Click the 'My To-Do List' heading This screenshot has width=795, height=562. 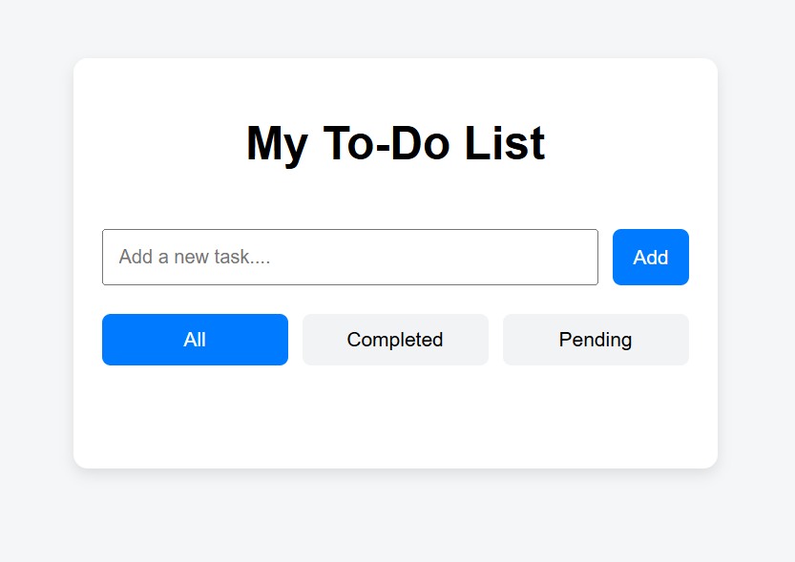click(395, 143)
